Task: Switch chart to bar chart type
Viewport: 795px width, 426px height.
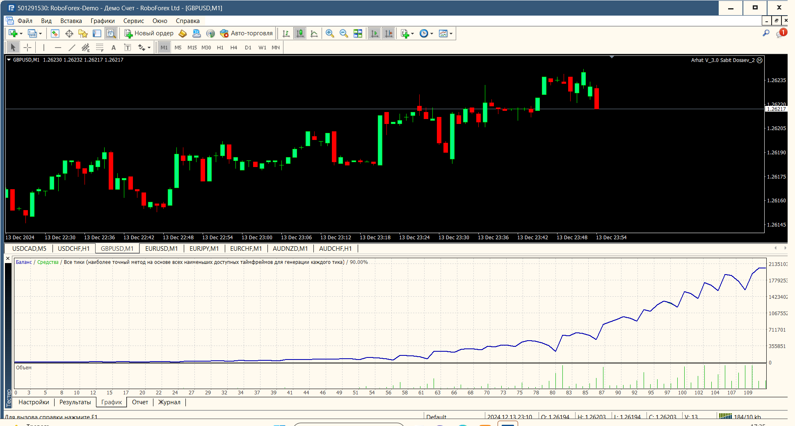Action: 286,33
